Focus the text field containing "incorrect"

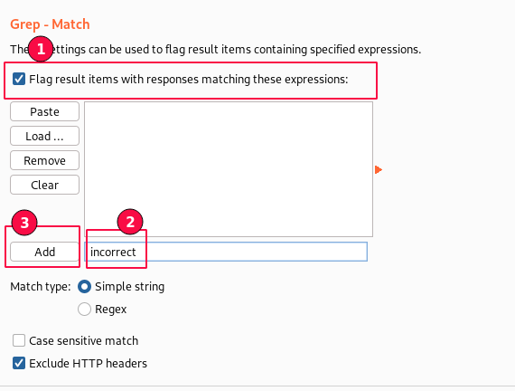click(226, 252)
